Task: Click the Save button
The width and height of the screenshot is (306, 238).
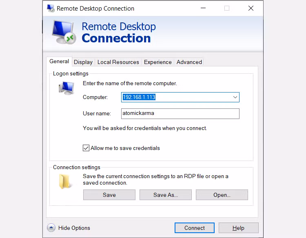Action: (109, 195)
